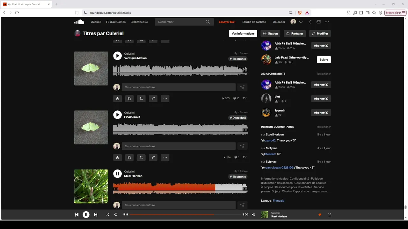Open the Essayer Go+ offer
Screen dimensions: 408x229
point(227,22)
